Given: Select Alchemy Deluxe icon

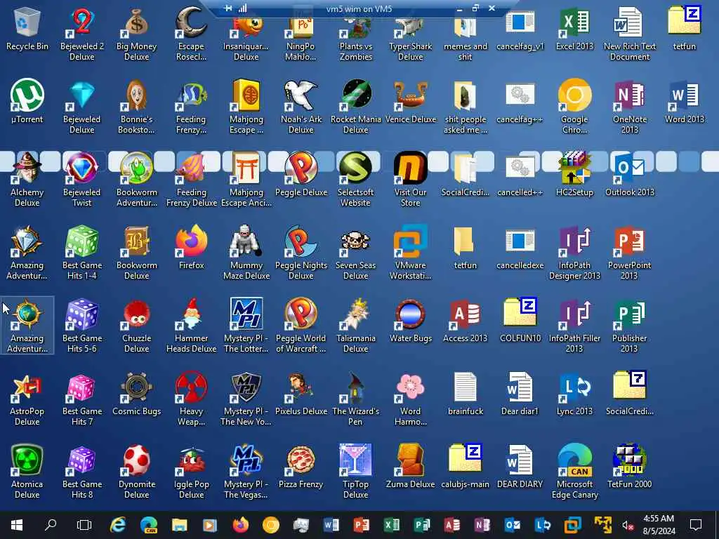Looking at the screenshot, I should [27, 180].
